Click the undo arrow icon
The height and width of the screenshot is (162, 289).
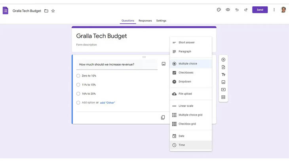pos(237,10)
